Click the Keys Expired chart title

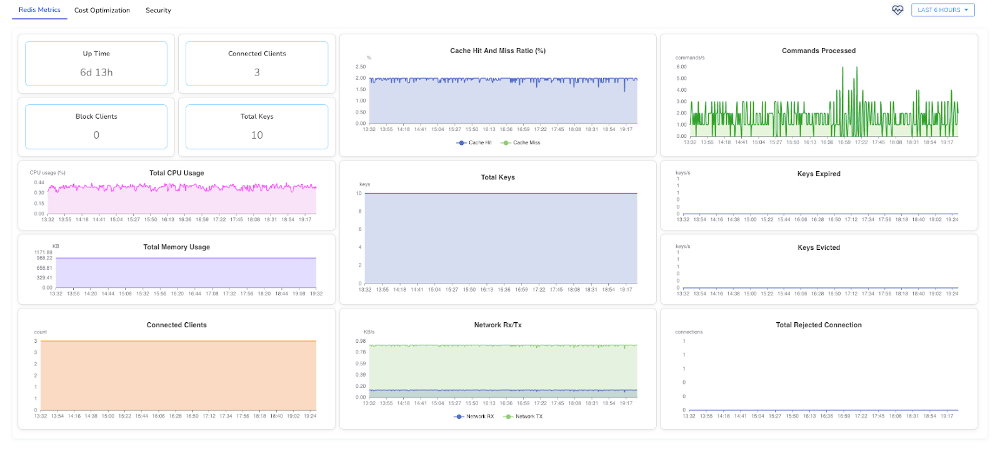(x=819, y=174)
